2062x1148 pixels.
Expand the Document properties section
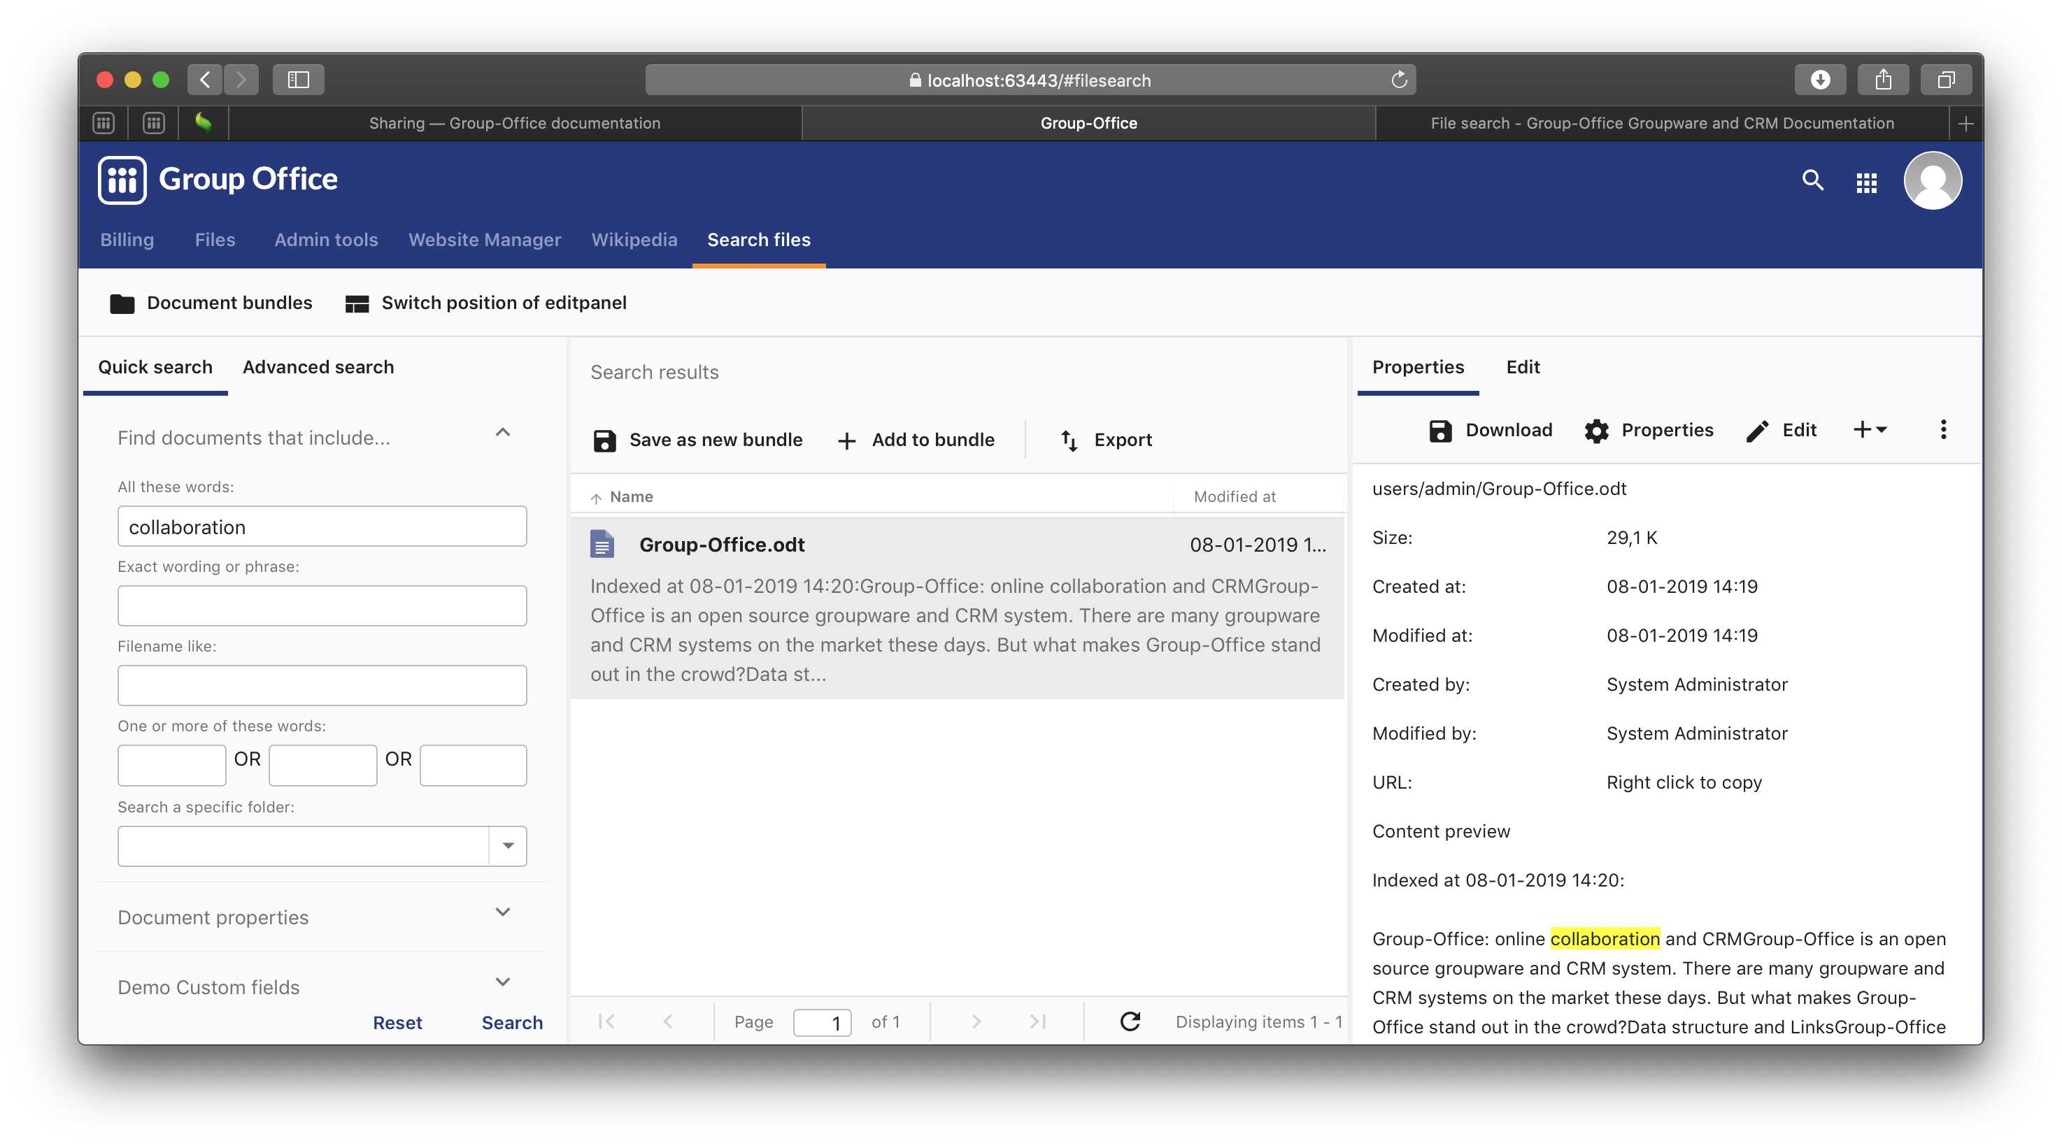[x=503, y=912]
